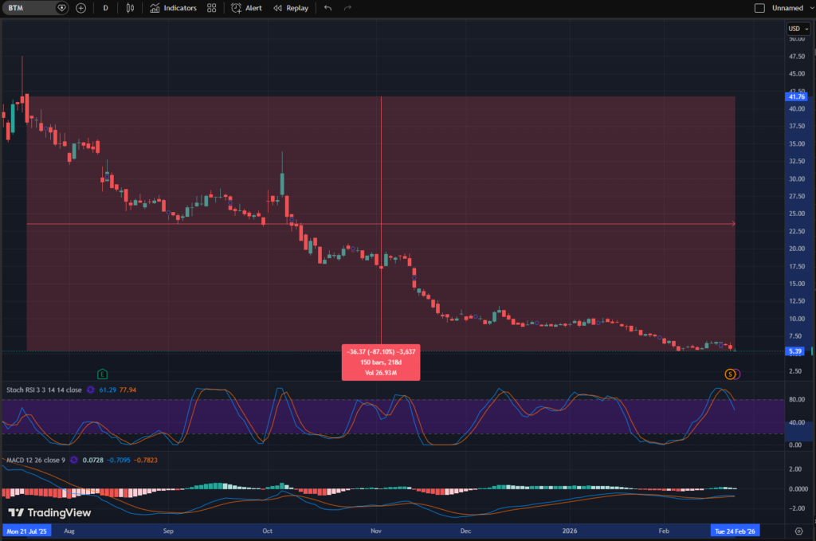Screen dimensions: 816x541
Task: Click the earnings E marker on chart
Action: (x=102, y=373)
